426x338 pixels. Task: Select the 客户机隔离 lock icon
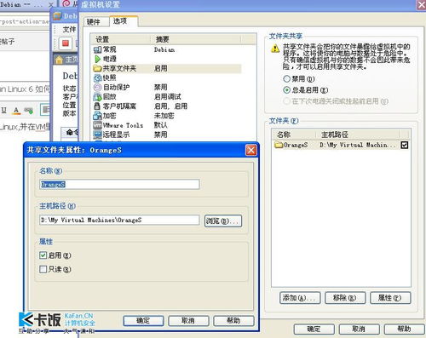(x=97, y=106)
